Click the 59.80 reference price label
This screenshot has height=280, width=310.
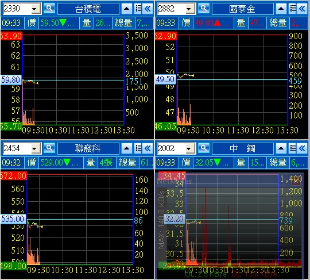[x=11, y=80]
